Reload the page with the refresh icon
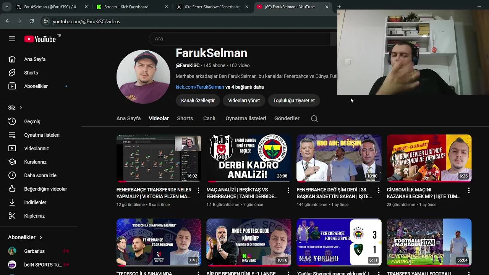The height and width of the screenshot is (275, 489). 32,21
